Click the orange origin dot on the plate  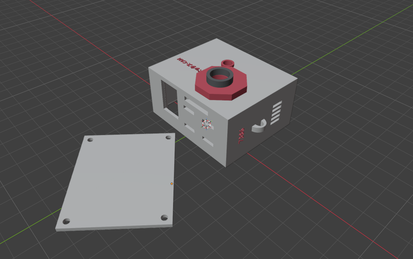coord(172,184)
